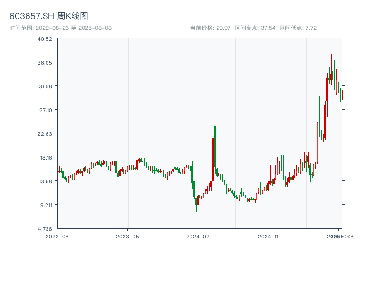380x285 pixels.
Task: Click the y-axis value 22.63
Action: coord(45,134)
